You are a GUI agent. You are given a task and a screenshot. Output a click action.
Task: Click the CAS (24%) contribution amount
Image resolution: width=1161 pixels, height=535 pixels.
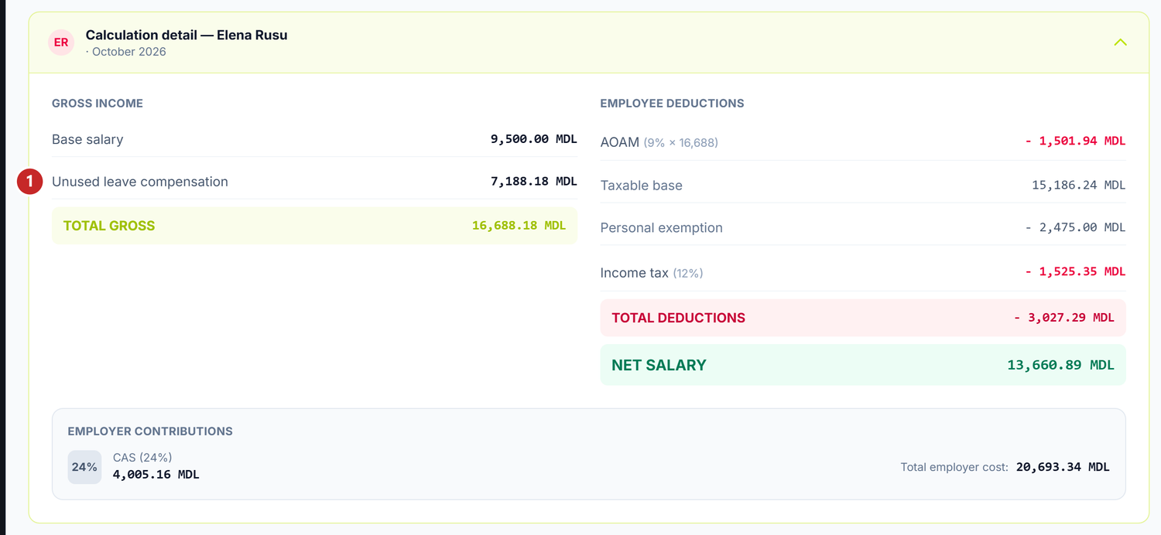pyautogui.click(x=156, y=475)
